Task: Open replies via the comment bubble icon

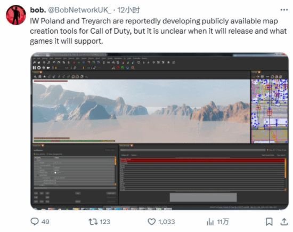Action: click(35, 221)
